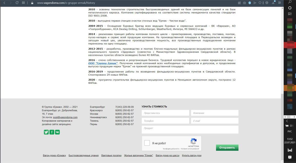The width and height of the screenshot is (296, 163).
Task: Open the M tray application icon
Action: click(x=290, y=150)
